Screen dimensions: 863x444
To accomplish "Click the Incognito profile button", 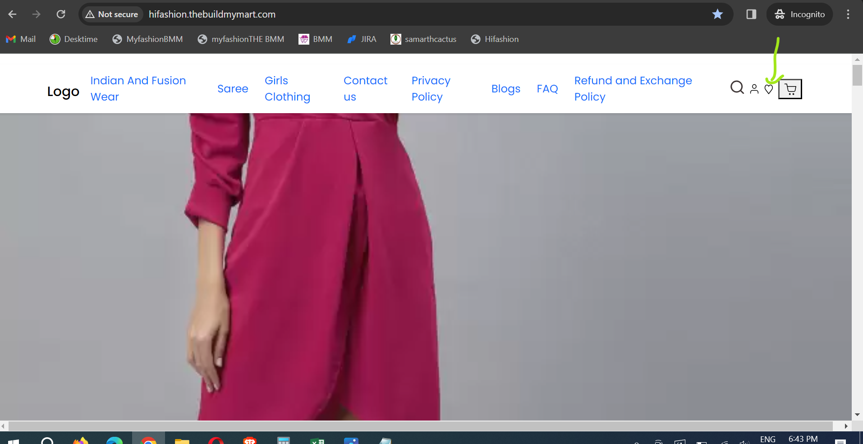I will 799,14.
